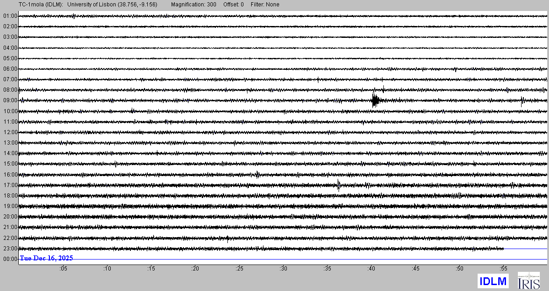
Task: Select the 01:00 hour label
Action: [10, 16]
